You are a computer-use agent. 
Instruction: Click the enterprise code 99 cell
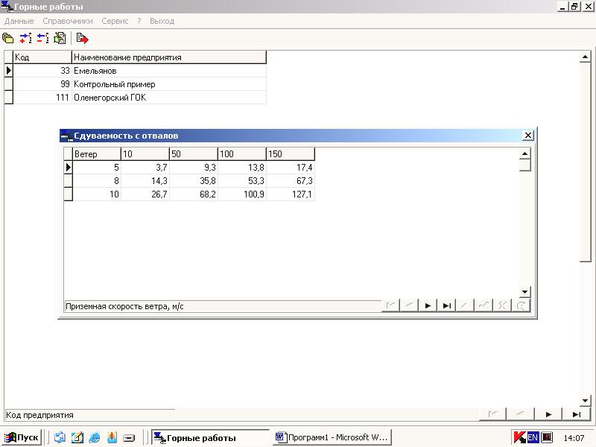(42, 84)
